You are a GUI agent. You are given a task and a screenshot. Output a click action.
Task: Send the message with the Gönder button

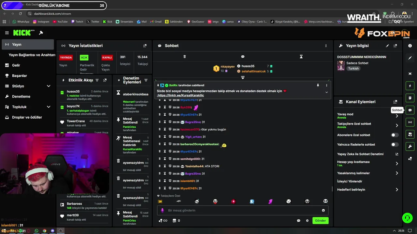[x=320, y=221]
